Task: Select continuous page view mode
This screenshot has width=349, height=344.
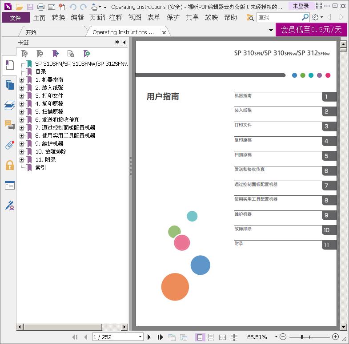Action: 211,337
